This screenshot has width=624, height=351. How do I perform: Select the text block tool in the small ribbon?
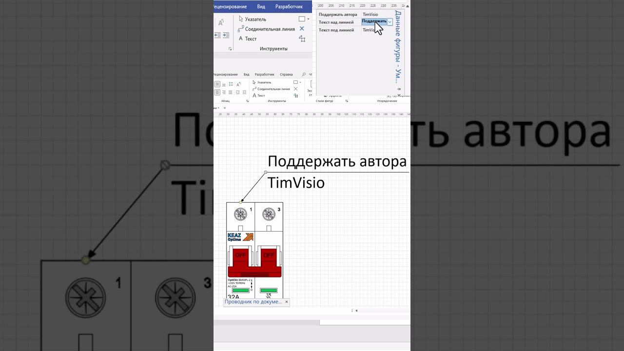(295, 96)
